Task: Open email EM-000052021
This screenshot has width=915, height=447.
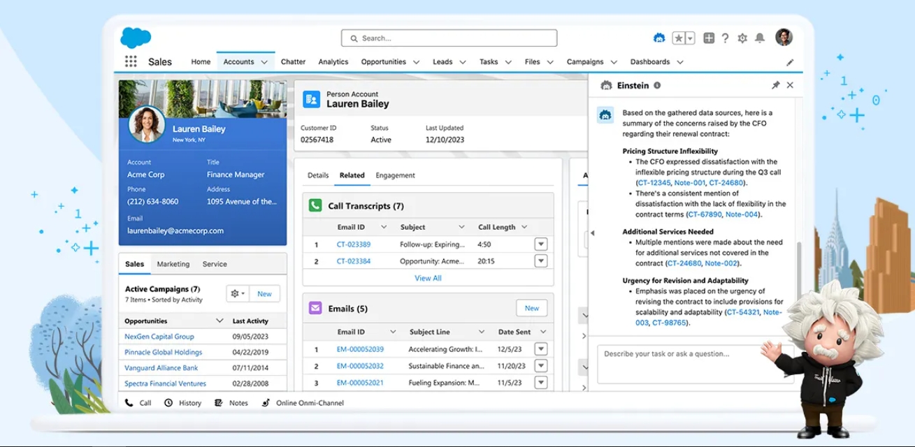Action: click(x=360, y=383)
